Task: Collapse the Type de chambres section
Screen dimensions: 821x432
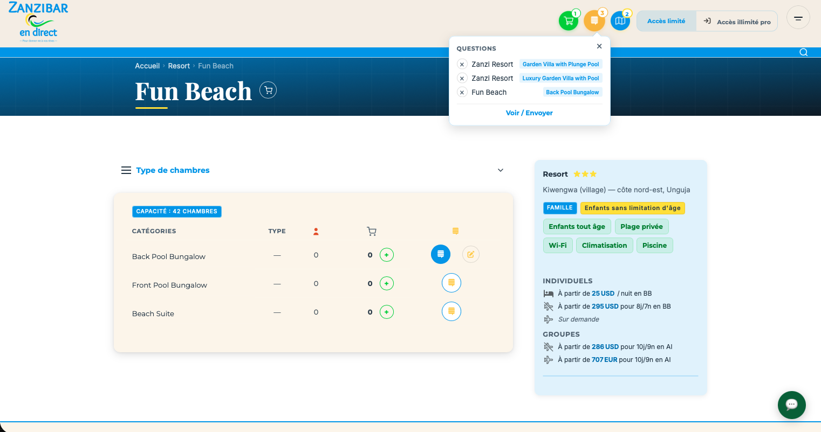Action: point(501,170)
